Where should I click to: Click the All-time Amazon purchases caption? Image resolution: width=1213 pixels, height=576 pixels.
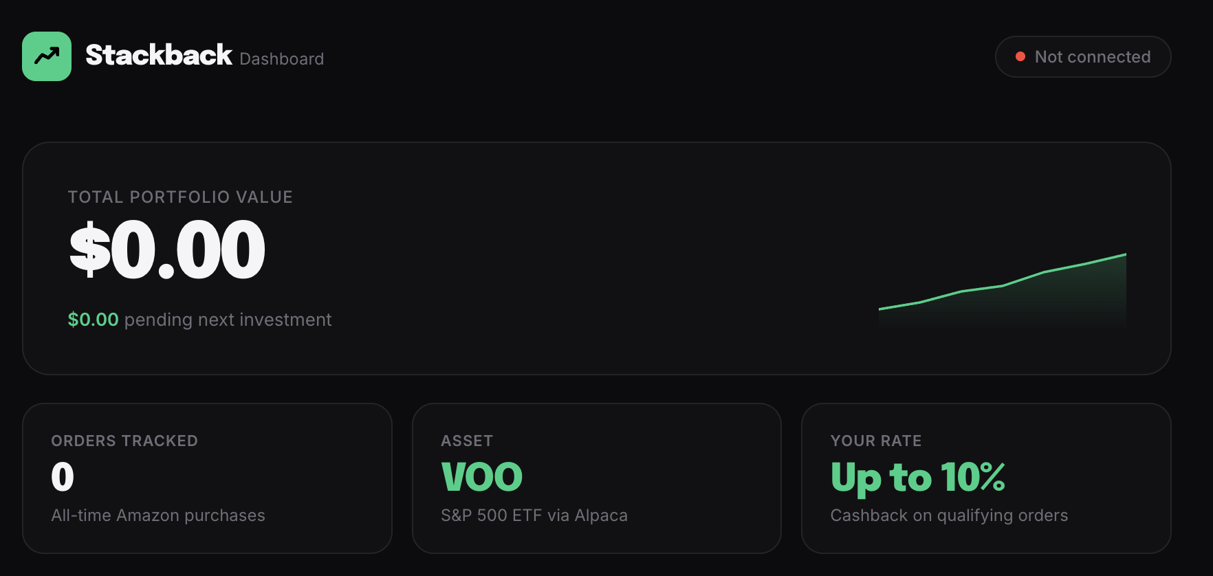coord(158,516)
